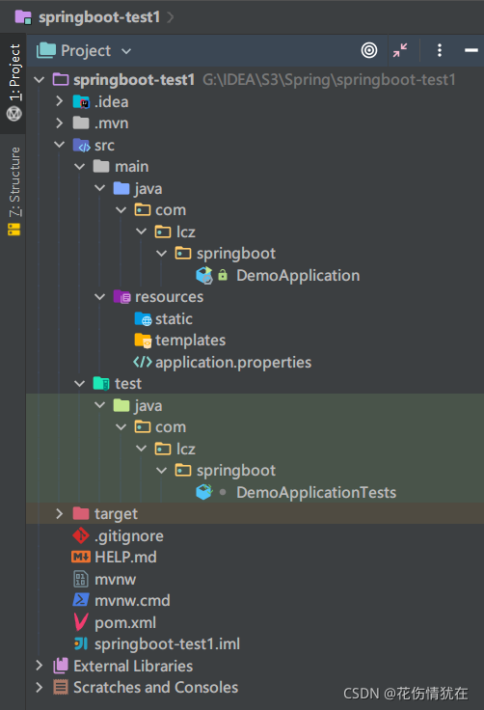Collapse the resources folder
The height and width of the screenshot is (710, 484).
click(99, 297)
